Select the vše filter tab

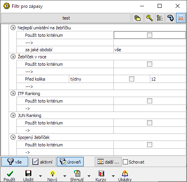(14, 162)
